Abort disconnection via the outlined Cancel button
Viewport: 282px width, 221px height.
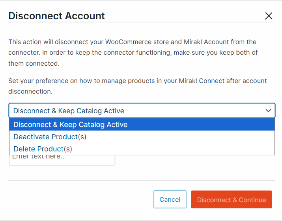[x=170, y=199]
